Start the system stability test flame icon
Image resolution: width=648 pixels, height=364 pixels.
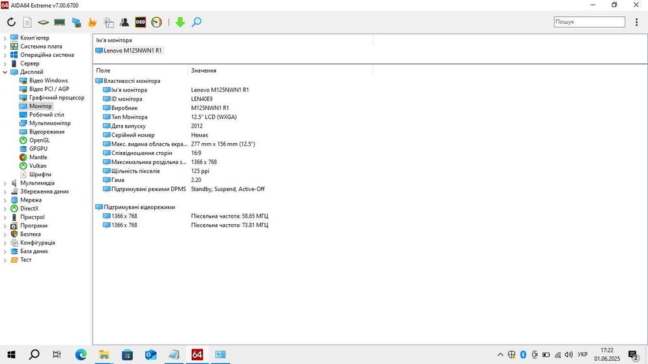pos(92,22)
